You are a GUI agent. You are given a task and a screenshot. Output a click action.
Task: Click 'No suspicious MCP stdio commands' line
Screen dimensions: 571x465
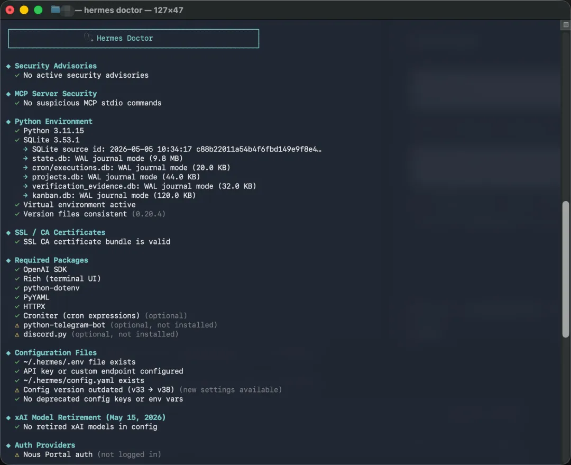(93, 103)
